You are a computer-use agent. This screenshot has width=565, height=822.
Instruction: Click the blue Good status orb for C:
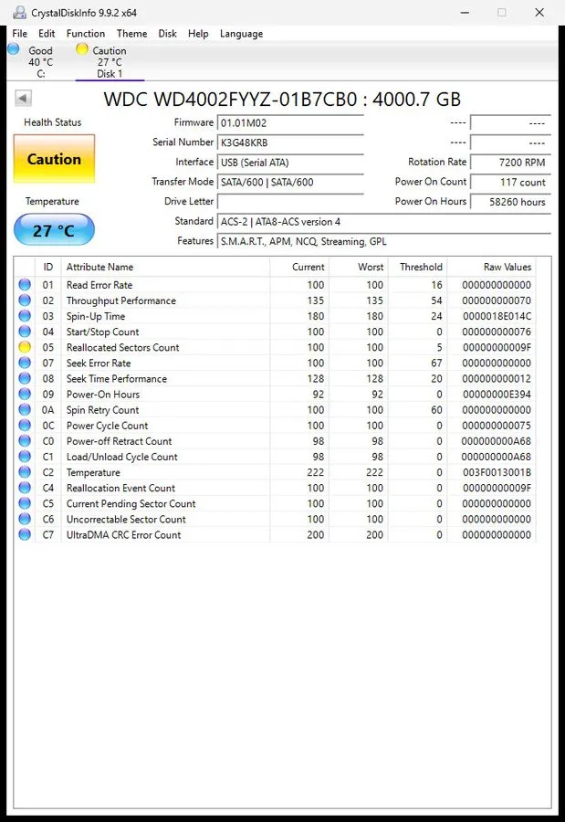pyautogui.click(x=14, y=49)
